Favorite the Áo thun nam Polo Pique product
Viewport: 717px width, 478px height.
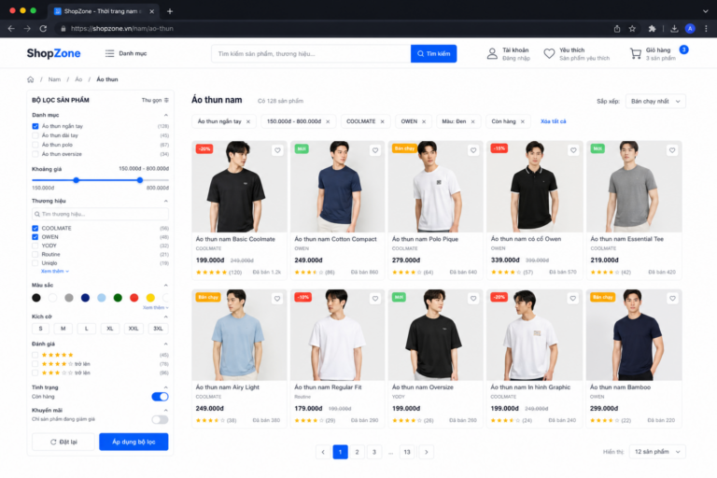pos(473,150)
